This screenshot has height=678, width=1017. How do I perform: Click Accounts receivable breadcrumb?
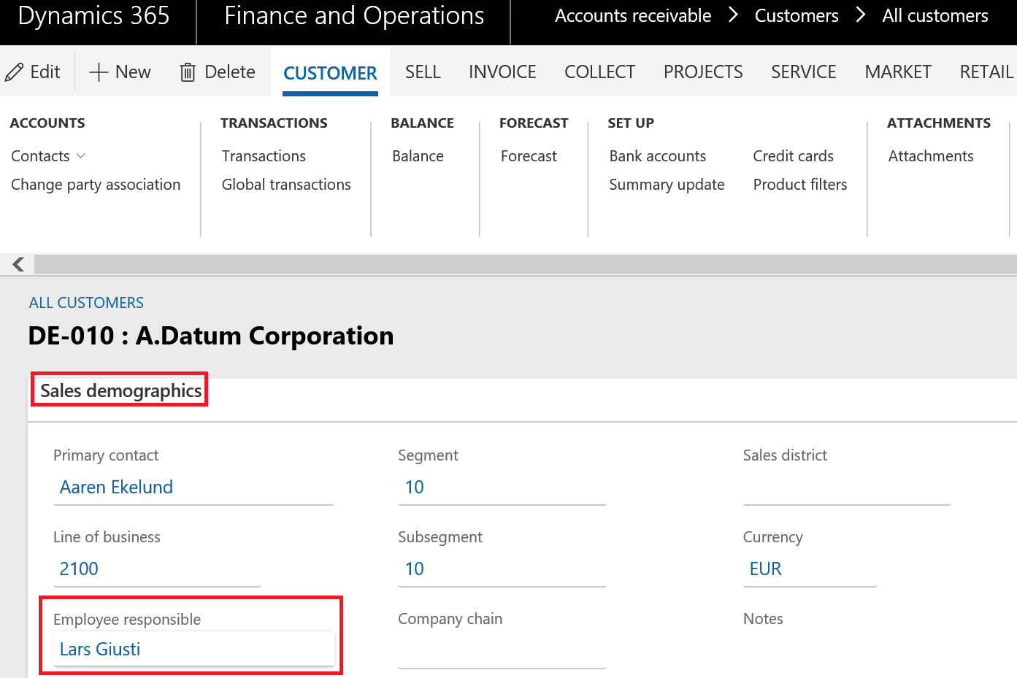[x=633, y=15]
